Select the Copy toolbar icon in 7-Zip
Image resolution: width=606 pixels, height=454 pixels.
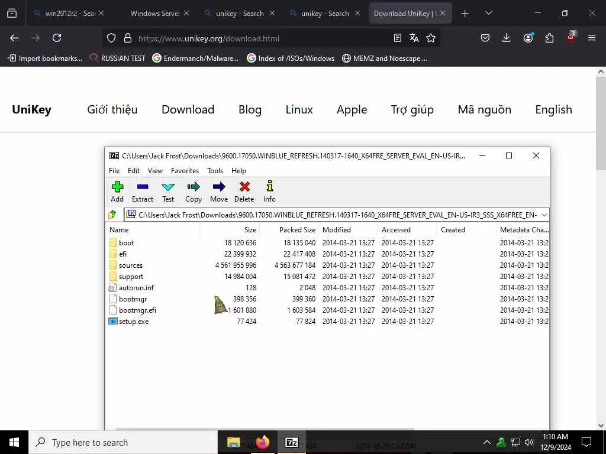(x=194, y=192)
